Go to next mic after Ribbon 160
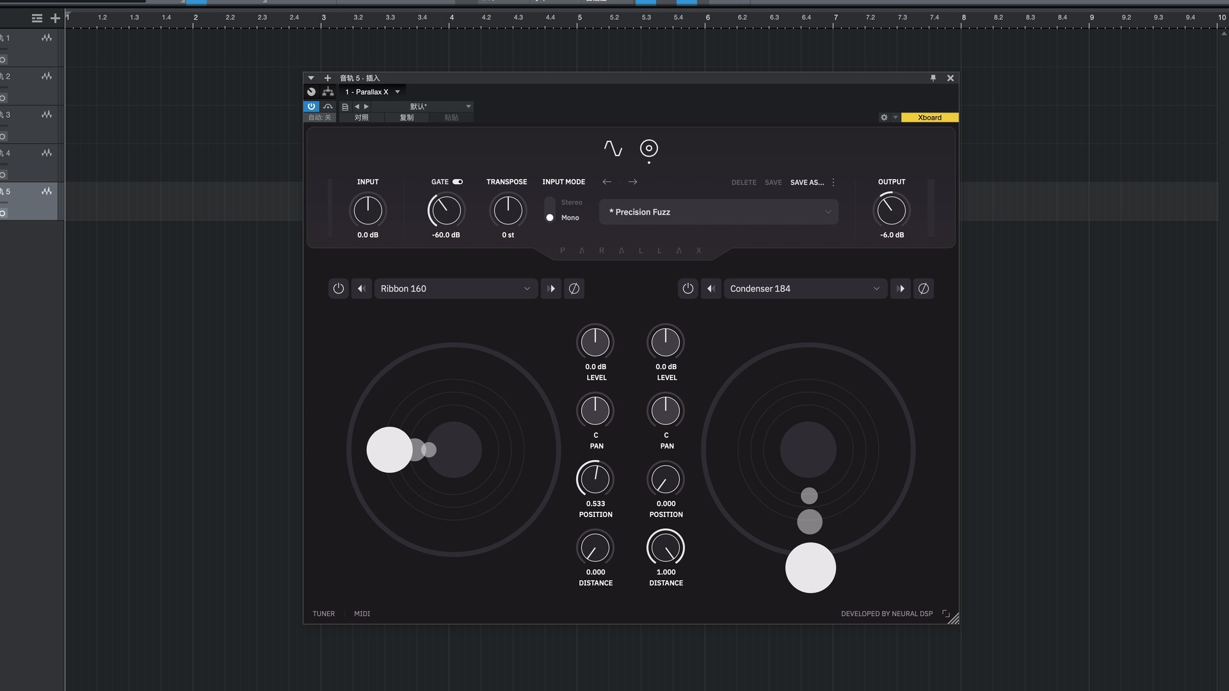The height and width of the screenshot is (691, 1229). 551,289
